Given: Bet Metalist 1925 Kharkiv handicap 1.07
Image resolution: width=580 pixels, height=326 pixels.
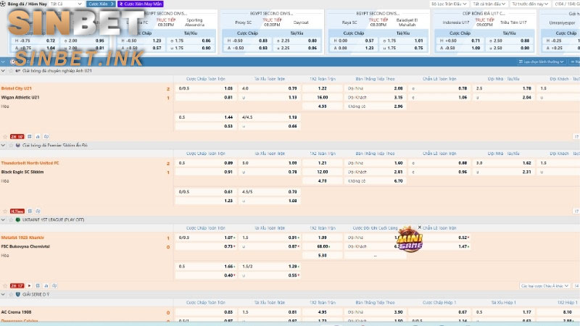Looking at the screenshot, I should pos(205,238).
